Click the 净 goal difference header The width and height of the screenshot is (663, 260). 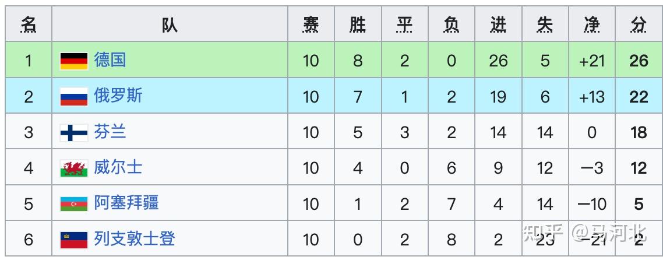click(591, 24)
